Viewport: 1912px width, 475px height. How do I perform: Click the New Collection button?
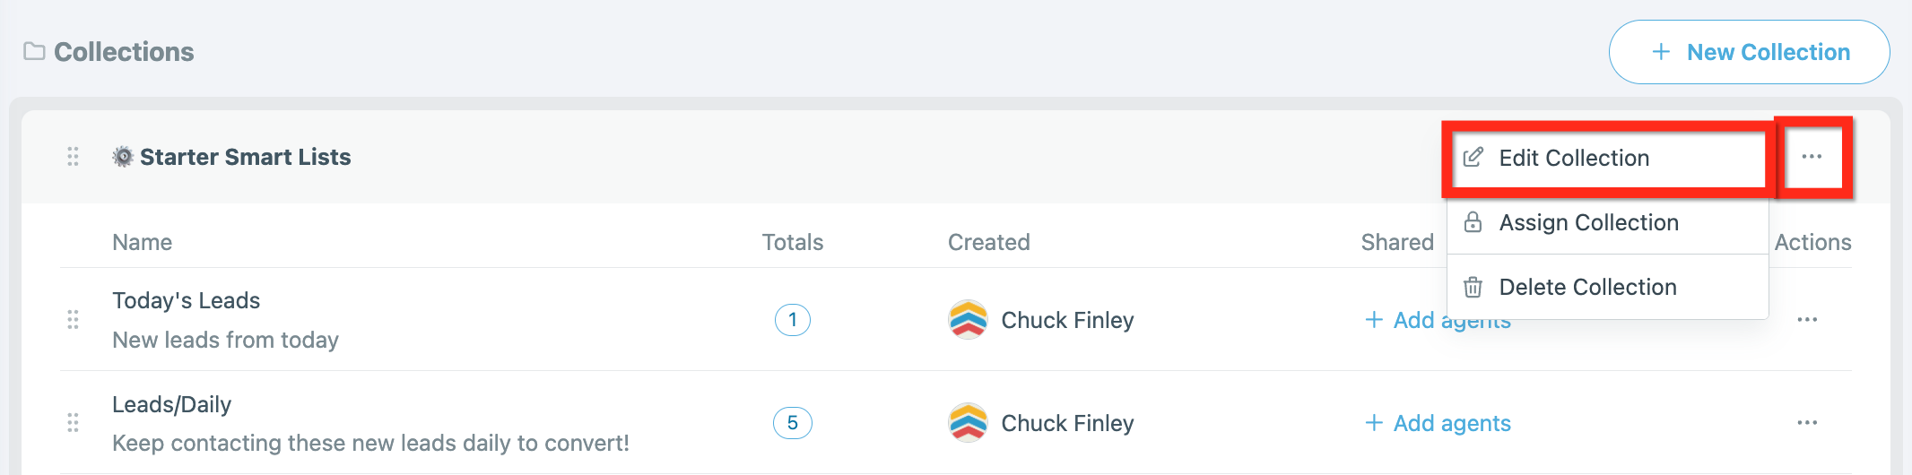(1749, 52)
